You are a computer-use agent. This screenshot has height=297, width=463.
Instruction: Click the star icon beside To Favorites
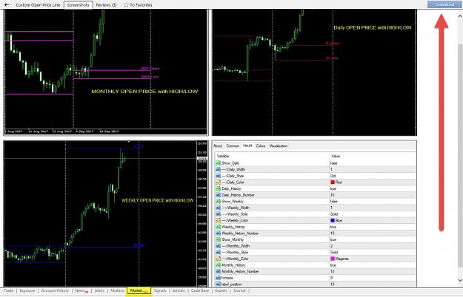point(127,4)
